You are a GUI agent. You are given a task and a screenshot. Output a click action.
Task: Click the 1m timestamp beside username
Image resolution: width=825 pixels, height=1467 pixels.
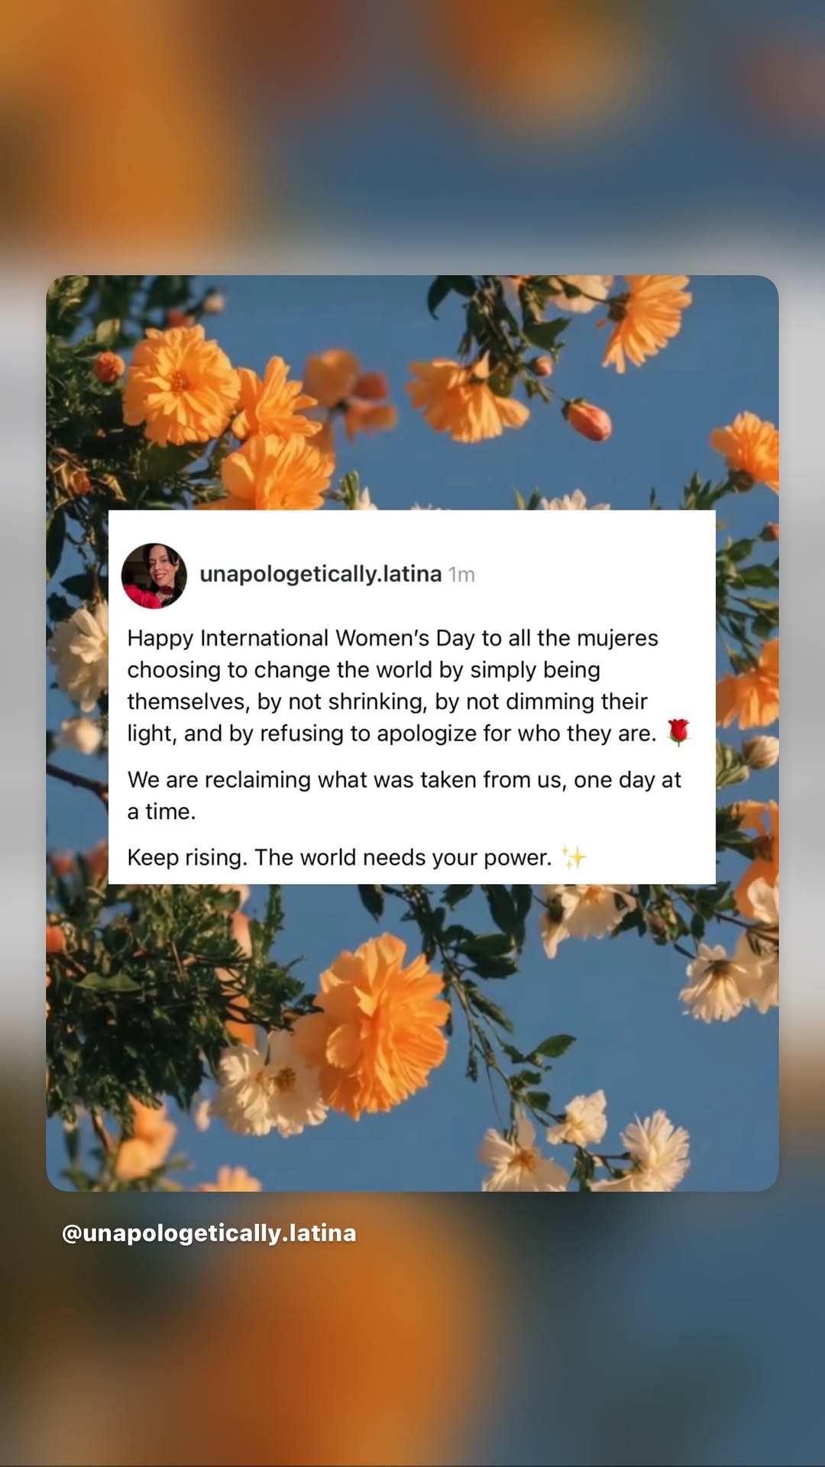point(461,575)
